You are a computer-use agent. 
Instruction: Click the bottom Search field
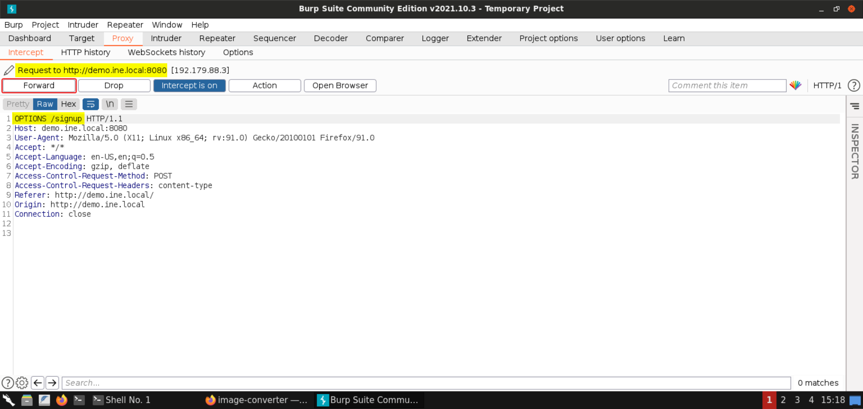pos(426,383)
